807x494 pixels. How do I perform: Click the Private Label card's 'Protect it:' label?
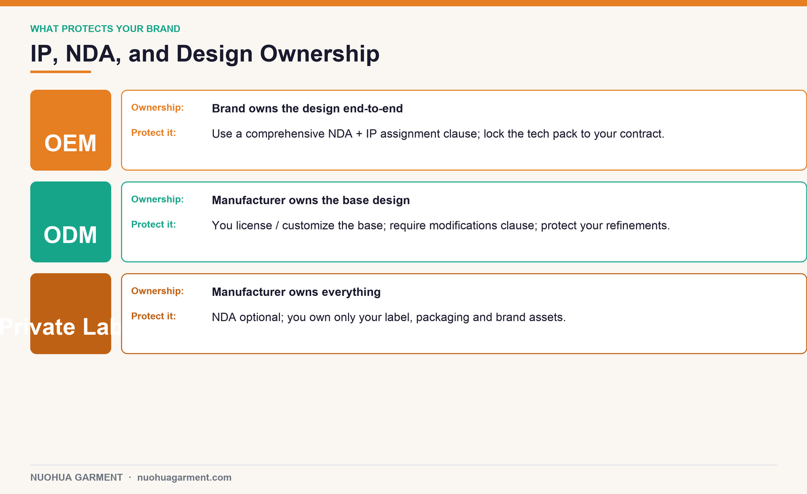[x=153, y=316]
